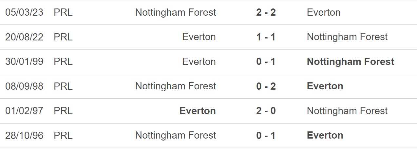417x149 pixels.
Task: Select the PRL label in 30/01/99 row
Action: [x=63, y=62]
